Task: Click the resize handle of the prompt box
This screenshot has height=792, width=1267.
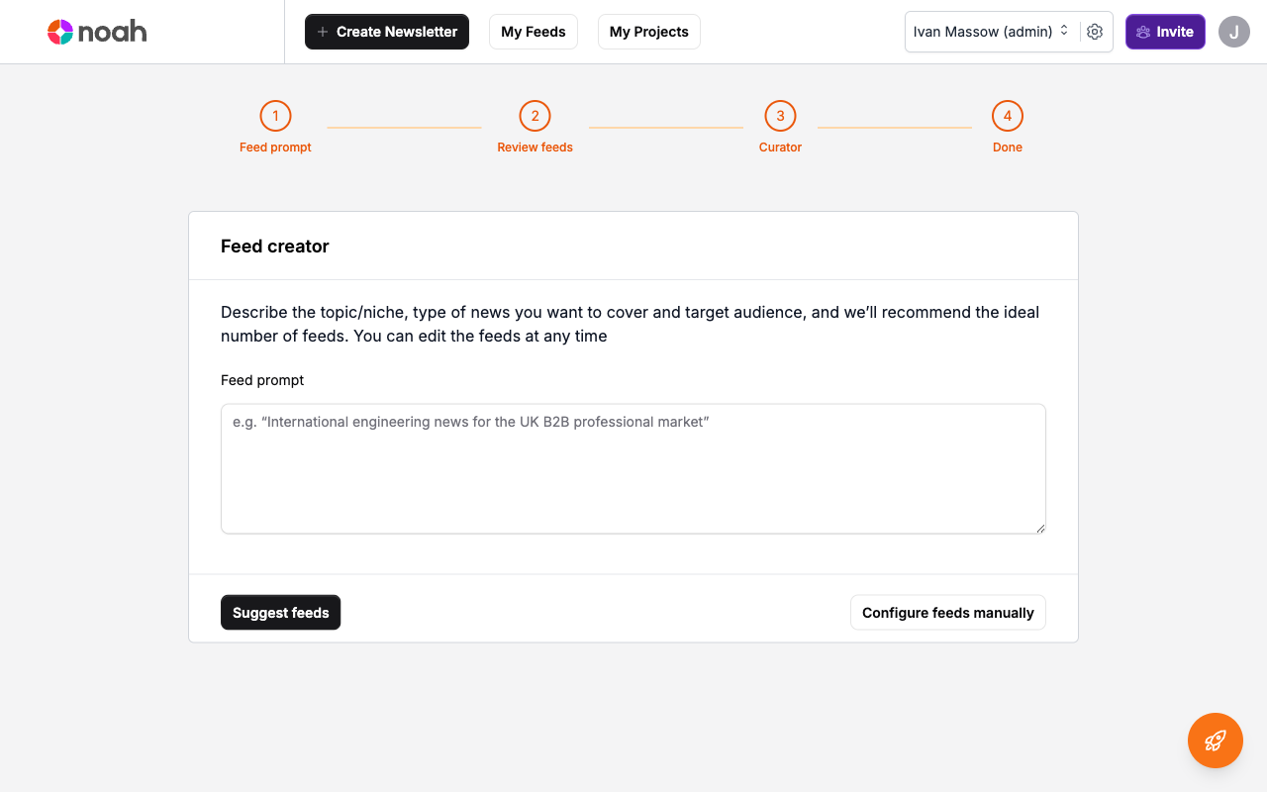Action: coord(1040,528)
